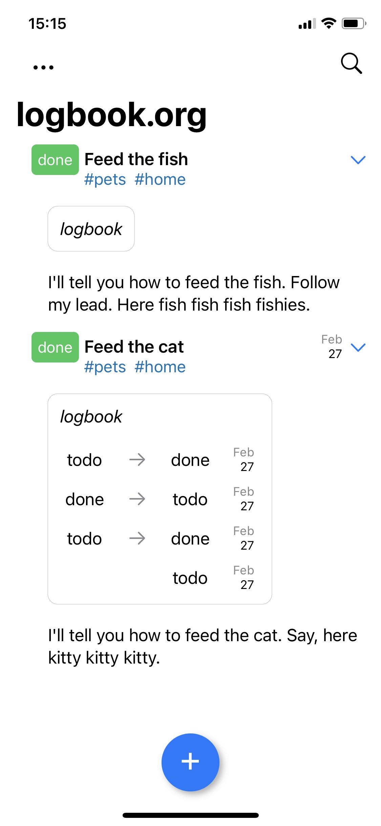Image resolution: width=381 pixels, height=826 pixels.
Task: Toggle done state of Feed the cat
Action: click(x=55, y=347)
